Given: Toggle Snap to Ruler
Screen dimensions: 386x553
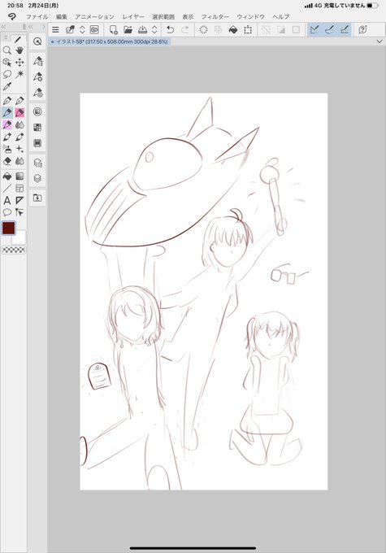Looking at the screenshot, I should click(314, 29).
